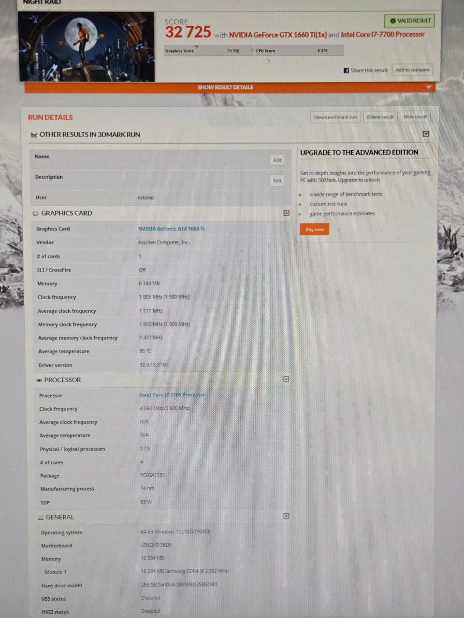The width and height of the screenshot is (464, 618).
Task: Click the VBS status Disabled value
Action: point(150,598)
